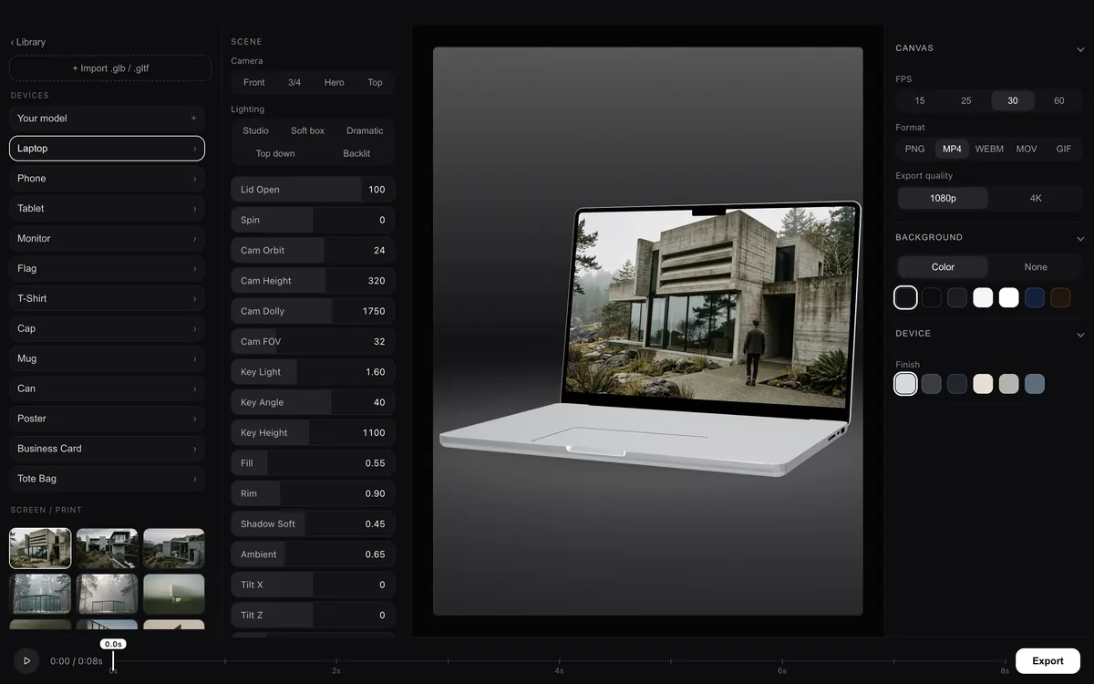Adjust the Cam Orbit slider
Viewport: 1094px width, 684px height.
pos(313,251)
